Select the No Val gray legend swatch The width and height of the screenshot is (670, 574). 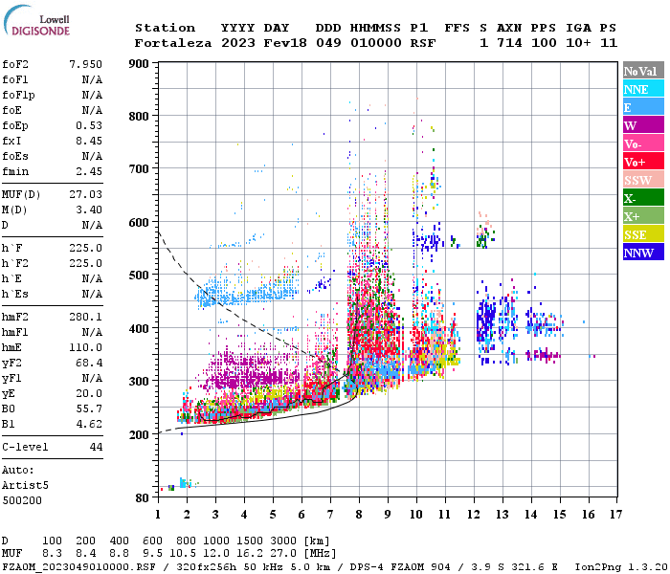[x=643, y=71]
